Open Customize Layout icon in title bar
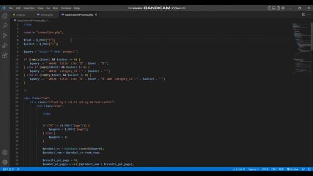 283,8
